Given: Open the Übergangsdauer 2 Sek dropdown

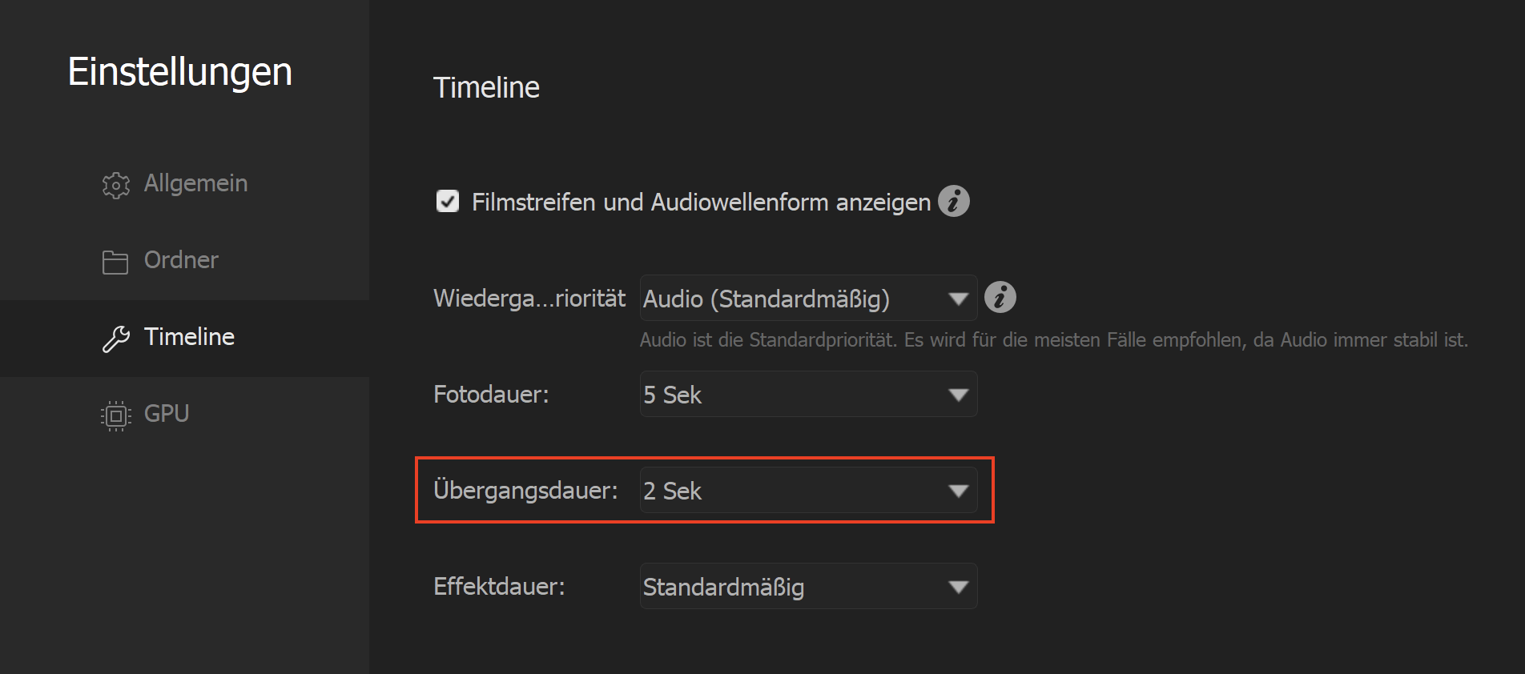Looking at the screenshot, I should point(808,490).
